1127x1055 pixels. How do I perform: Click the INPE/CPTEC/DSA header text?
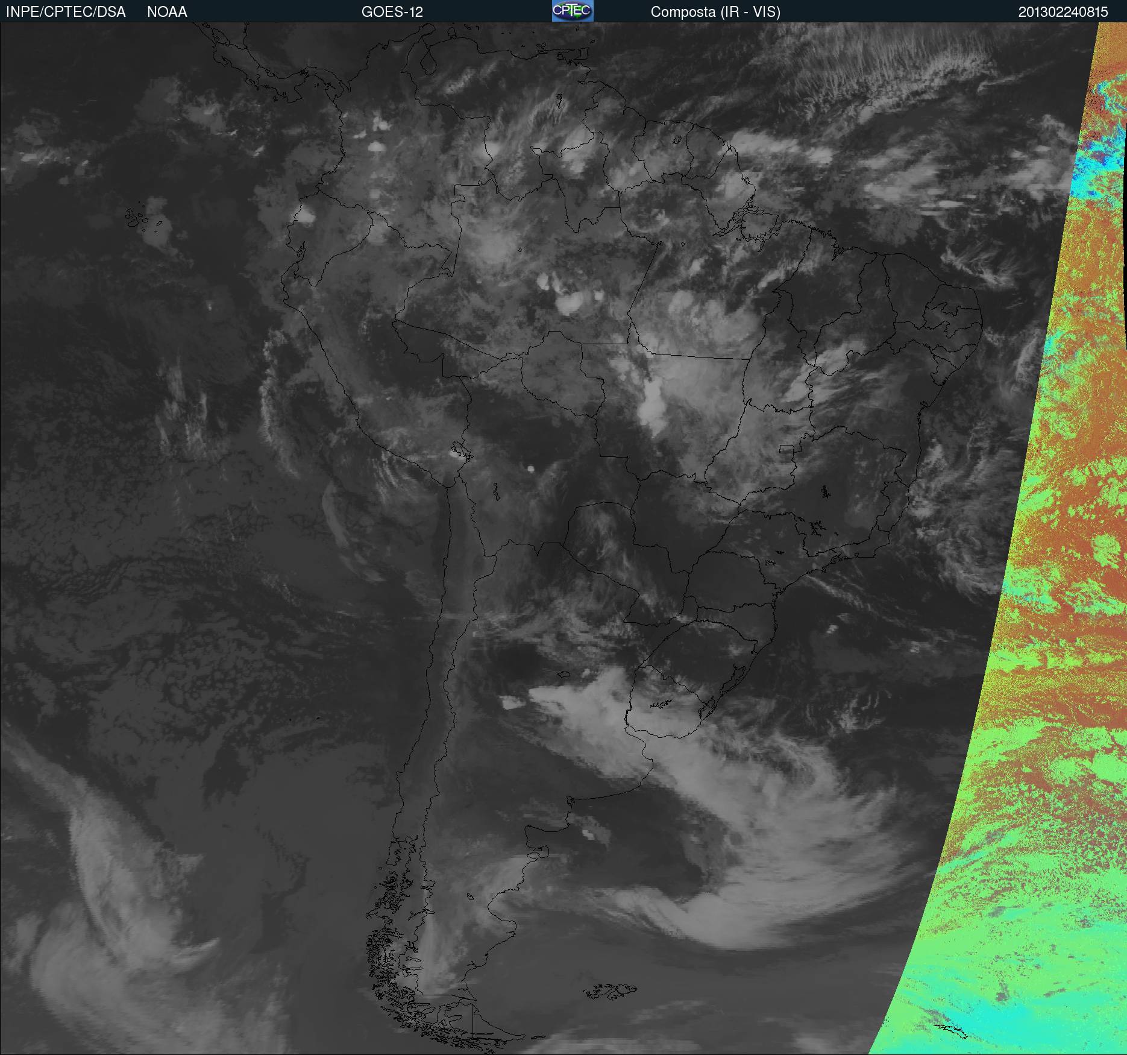pos(66,12)
